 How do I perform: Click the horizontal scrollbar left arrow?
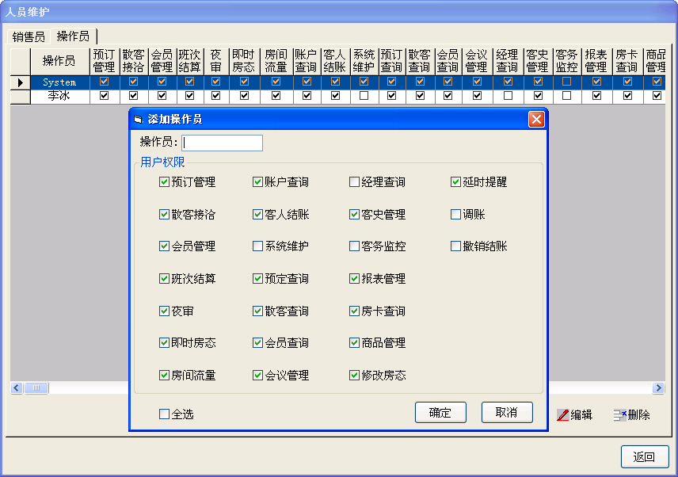(15, 388)
